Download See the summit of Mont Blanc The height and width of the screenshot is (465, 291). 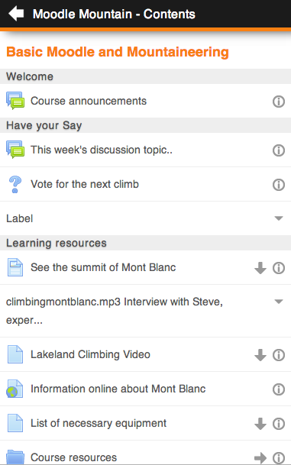point(260,268)
